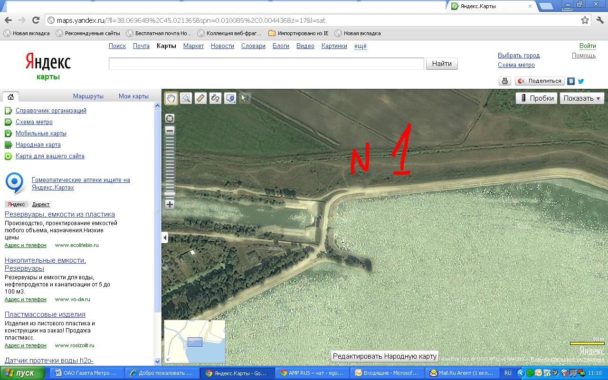
Task: Toggle the Пробки traffic layer
Action: pos(537,98)
